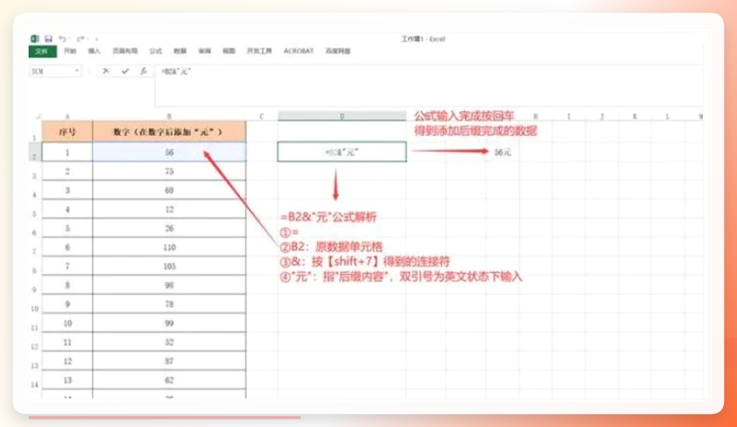737x427 pixels.
Task: Expand the Name Box dropdown arrow
Action: 76,71
